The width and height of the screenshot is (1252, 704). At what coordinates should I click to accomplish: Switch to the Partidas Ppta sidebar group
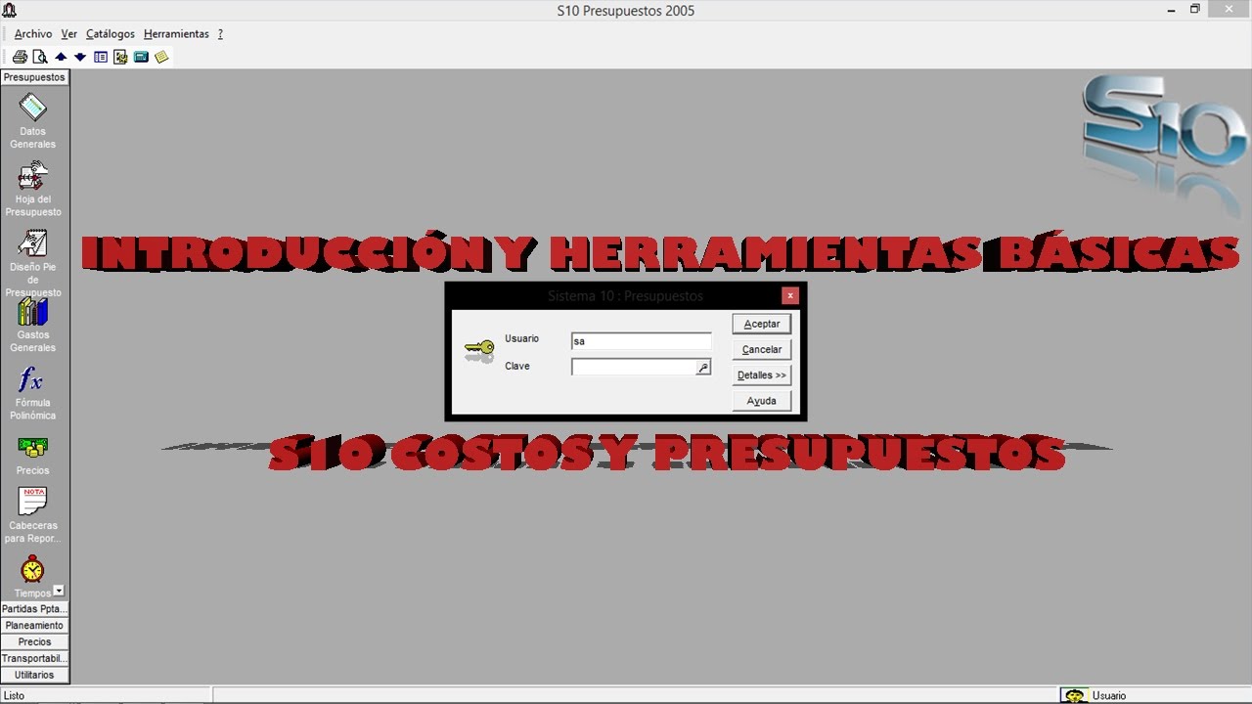pos(34,608)
